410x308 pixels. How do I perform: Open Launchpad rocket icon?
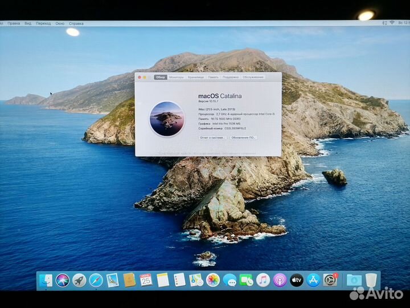click(x=79, y=281)
